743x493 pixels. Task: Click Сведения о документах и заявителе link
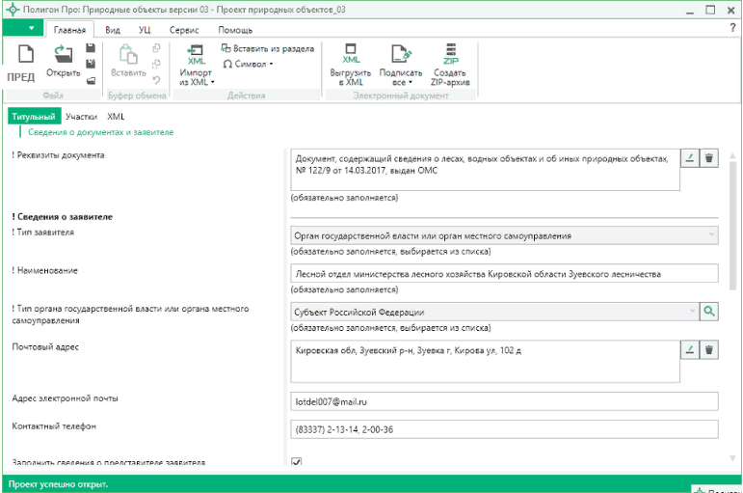[x=100, y=132]
